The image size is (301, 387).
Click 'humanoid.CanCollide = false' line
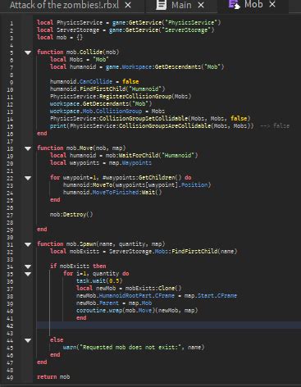pos(94,81)
